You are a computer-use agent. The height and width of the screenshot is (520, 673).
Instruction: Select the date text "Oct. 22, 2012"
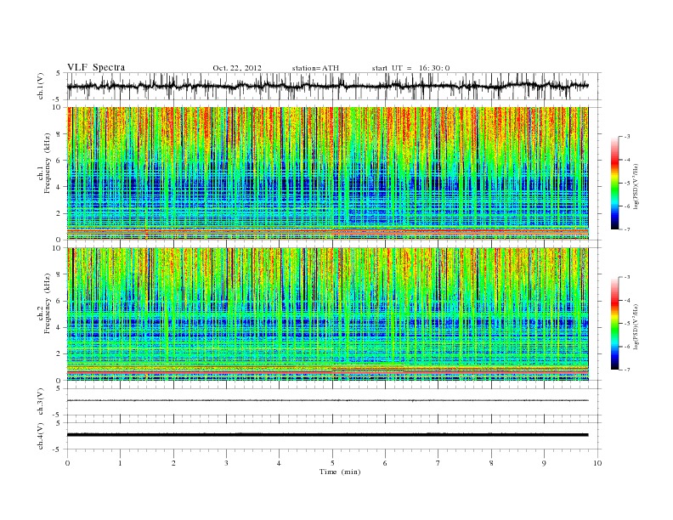click(237, 68)
